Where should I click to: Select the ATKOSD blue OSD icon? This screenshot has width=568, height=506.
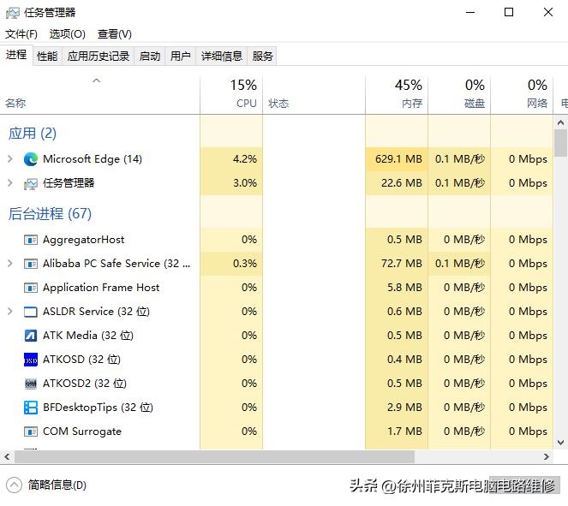point(31,360)
